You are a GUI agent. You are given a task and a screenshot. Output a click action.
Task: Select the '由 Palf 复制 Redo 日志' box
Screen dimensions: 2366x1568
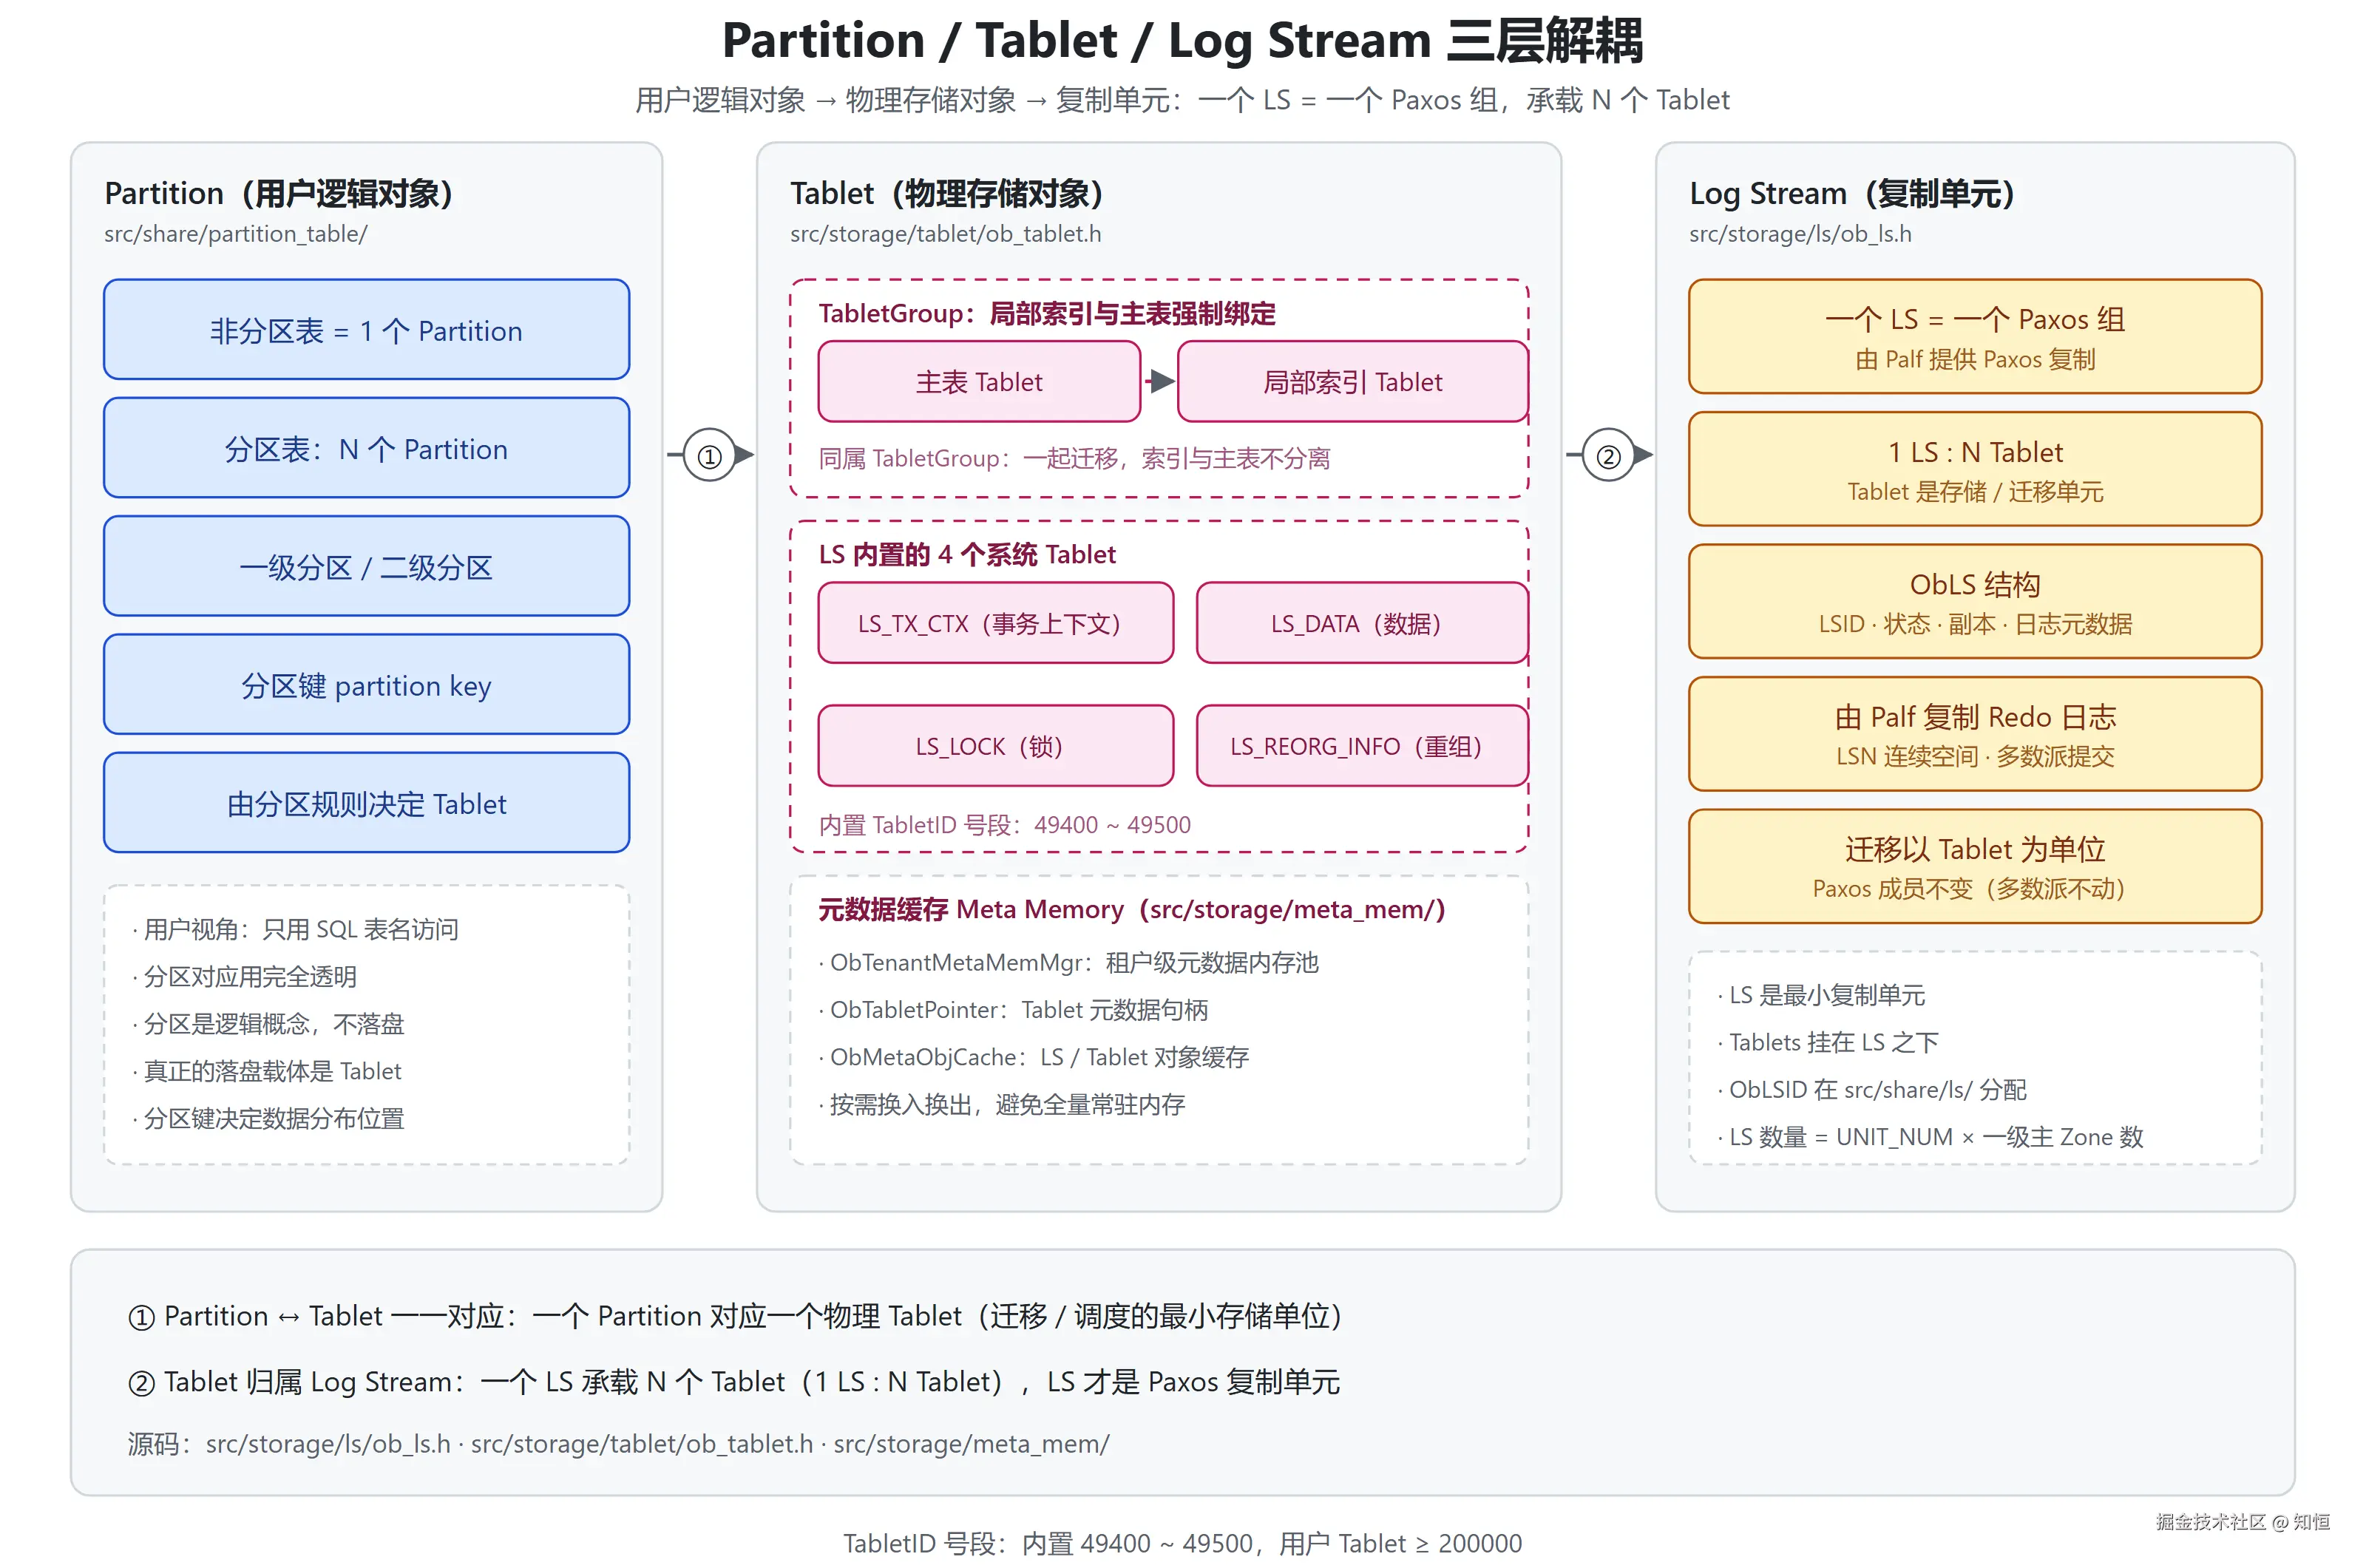pos(1975,734)
